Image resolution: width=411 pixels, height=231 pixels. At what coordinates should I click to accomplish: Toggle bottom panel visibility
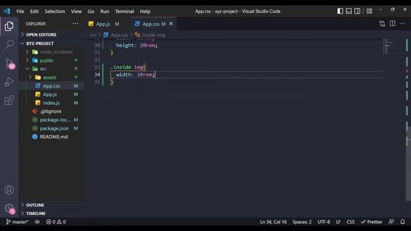coord(349,11)
